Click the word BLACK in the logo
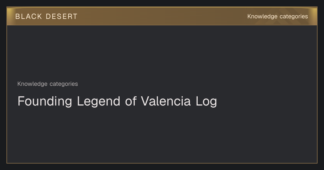Image resolution: width=324 pixels, height=170 pixels. point(29,16)
